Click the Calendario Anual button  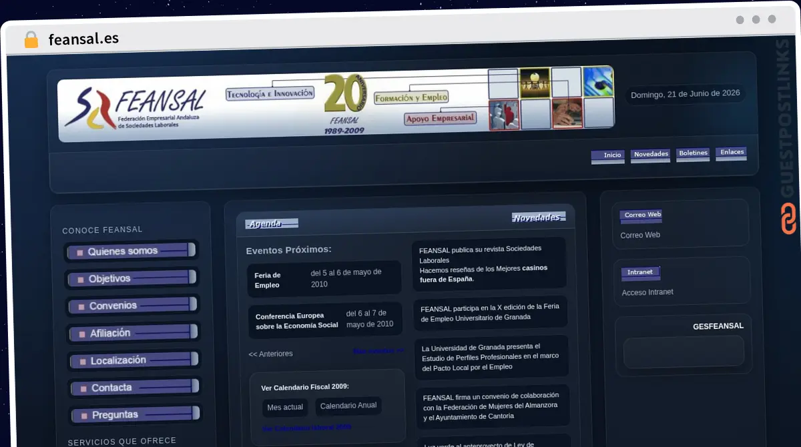coord(348,406)
